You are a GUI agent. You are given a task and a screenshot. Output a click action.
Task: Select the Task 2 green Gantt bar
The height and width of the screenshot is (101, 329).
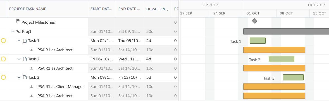click(x=281, y=59)
